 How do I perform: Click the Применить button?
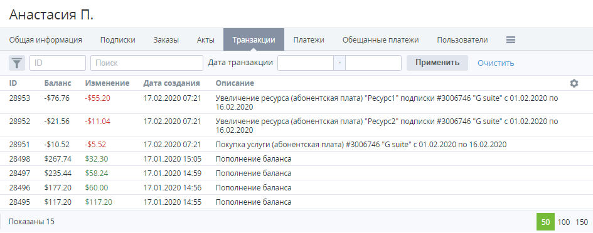[437, 63]
